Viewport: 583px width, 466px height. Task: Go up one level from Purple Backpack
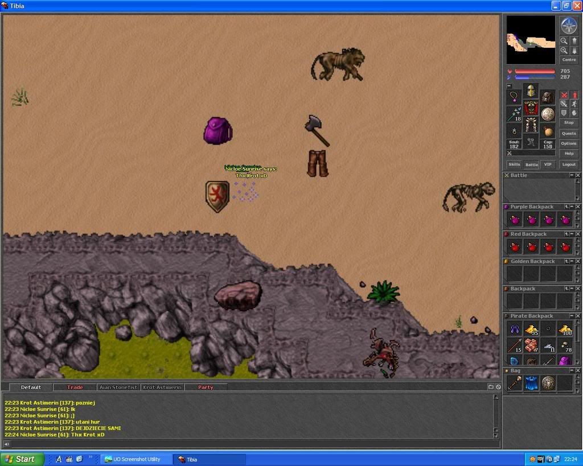[x=566, y=207]
